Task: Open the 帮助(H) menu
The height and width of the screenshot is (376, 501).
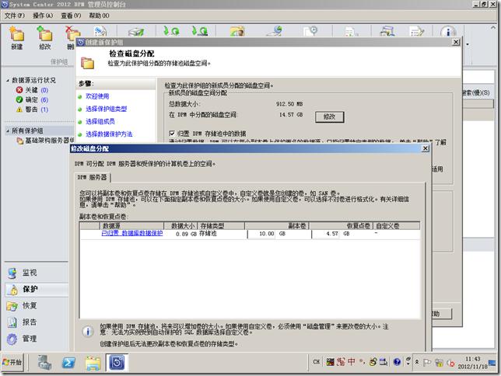Action: (99, 16)
